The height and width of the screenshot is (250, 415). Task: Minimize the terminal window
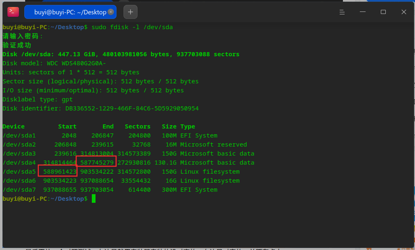363,12
